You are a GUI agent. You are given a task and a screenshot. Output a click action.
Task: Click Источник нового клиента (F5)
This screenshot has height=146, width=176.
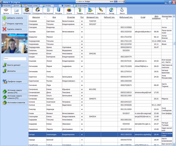[x=15, y=97]
